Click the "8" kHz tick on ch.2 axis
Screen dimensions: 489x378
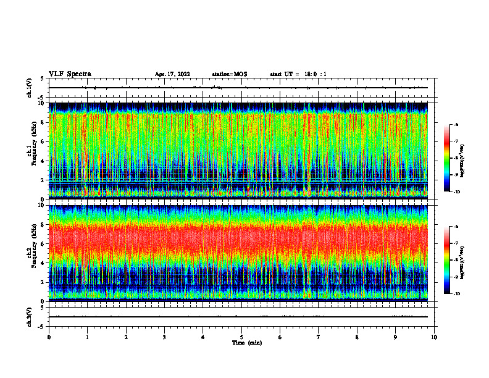coord(43,225)
